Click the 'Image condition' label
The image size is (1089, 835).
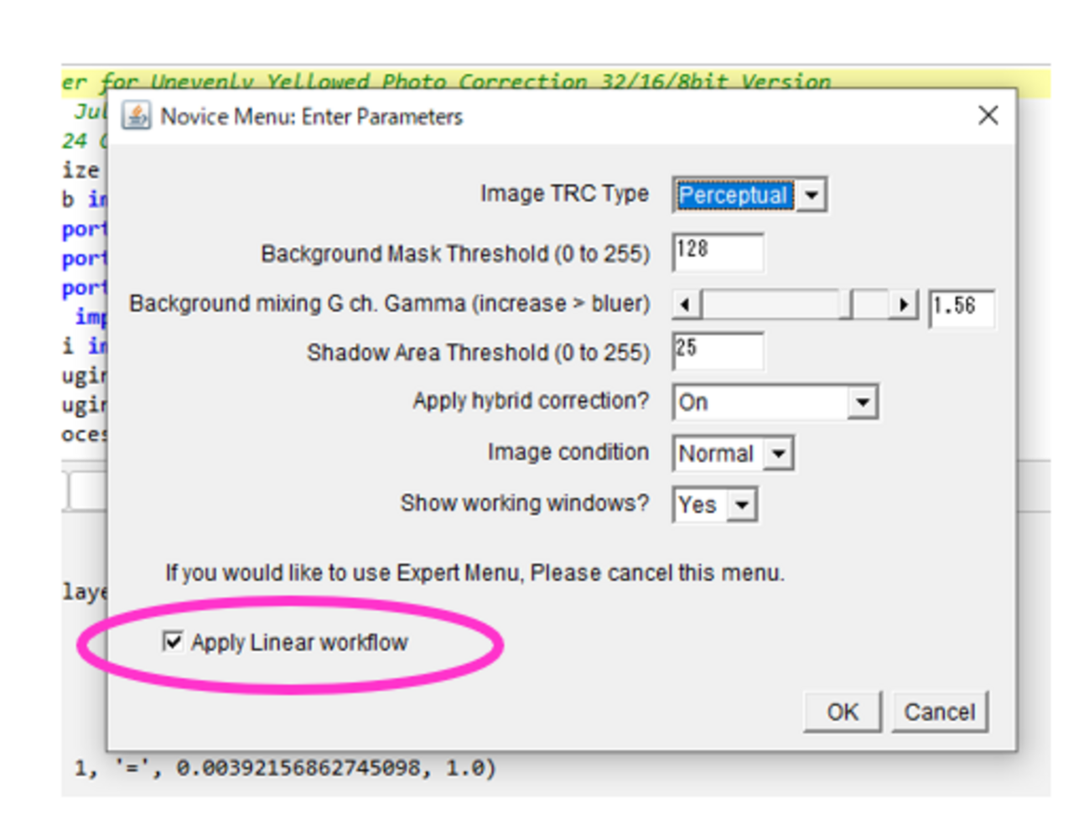click(568, 452)
